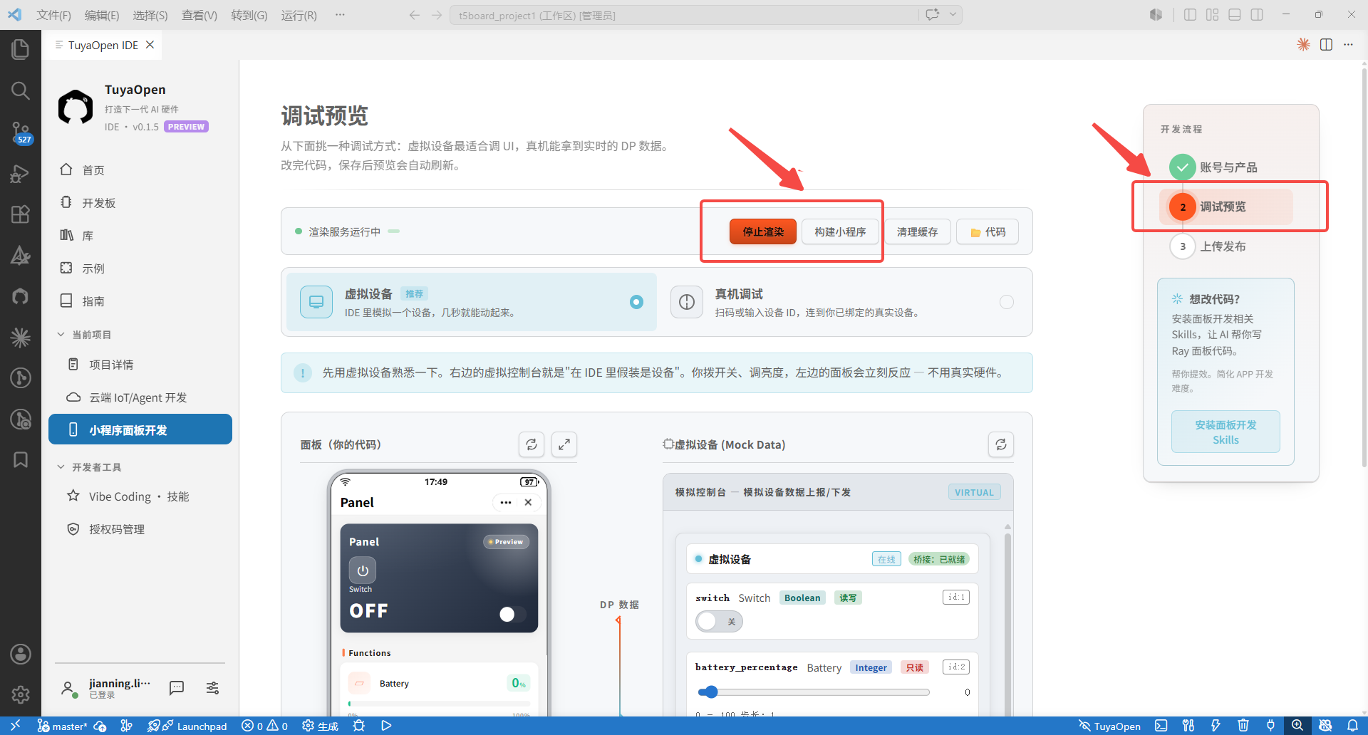Open the Search view in activity bar
This screenshot has width=1368, height=735.
(x=21, y=90)
